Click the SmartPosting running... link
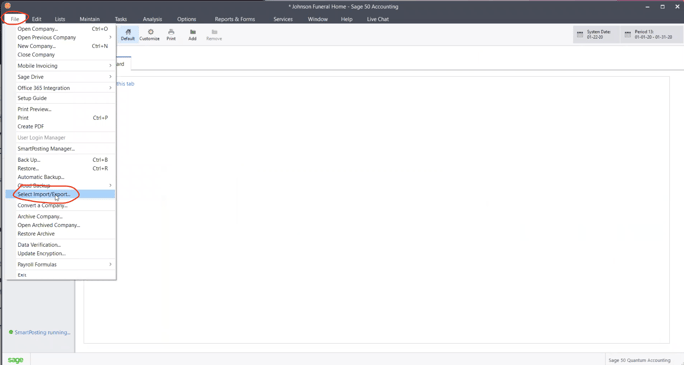Screen dimensions: 684x365 coord(42,332)
